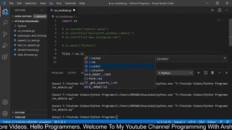
Task: Open Explorer views ellipsis menu
Action: (42, 10)
